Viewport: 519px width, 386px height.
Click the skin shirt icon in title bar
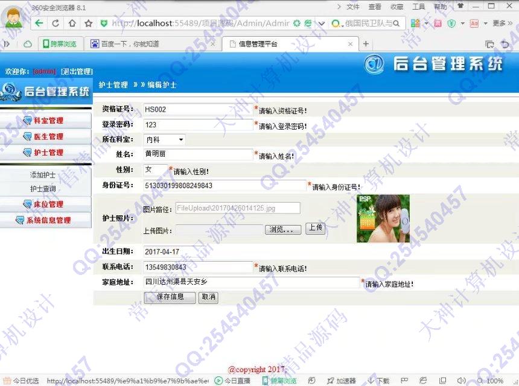[x=460, y=6]
